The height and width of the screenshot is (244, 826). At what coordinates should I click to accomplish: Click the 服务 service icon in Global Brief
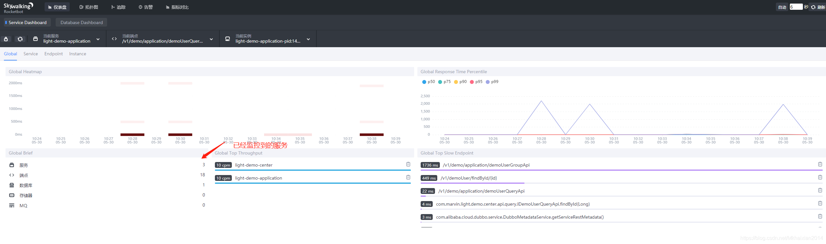coord(12,165)
